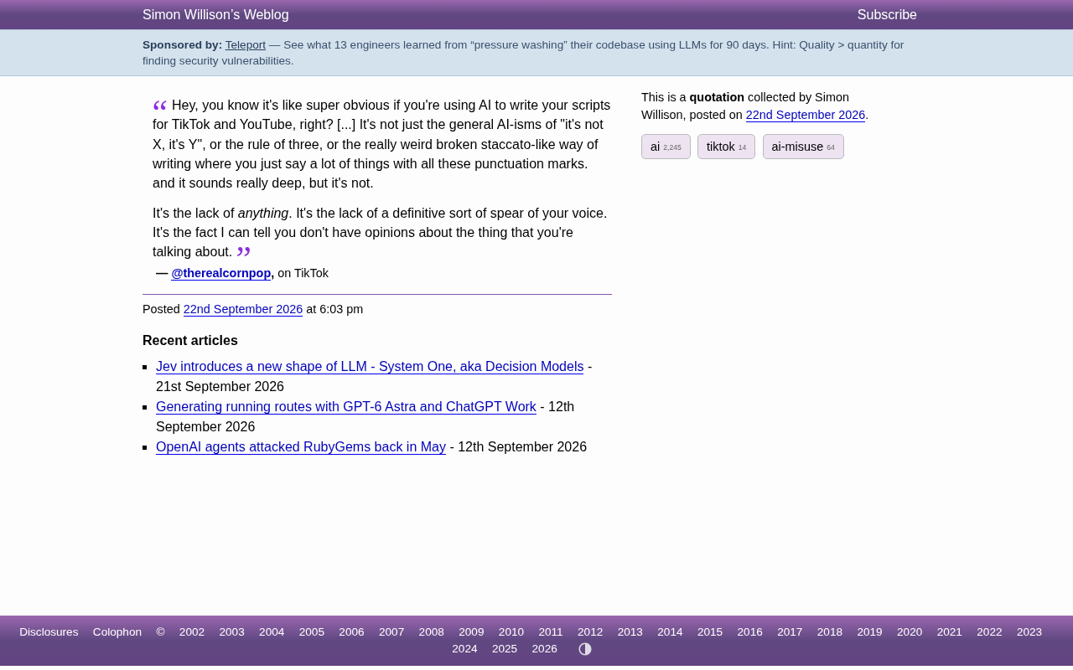Browse the 2017 archive year

(790, 632)
